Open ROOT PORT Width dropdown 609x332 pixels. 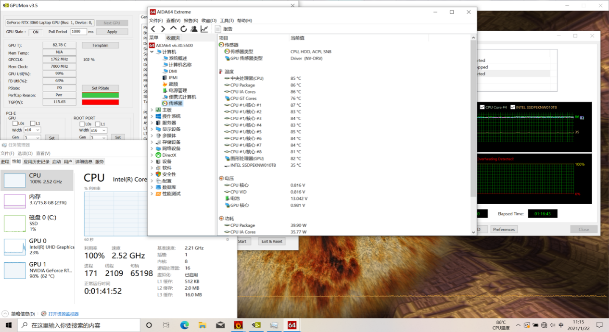pos(99,130)
